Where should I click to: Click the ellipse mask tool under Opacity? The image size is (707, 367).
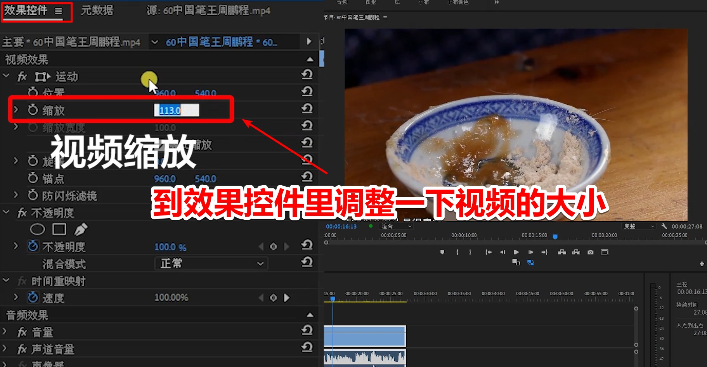(37, 229)
